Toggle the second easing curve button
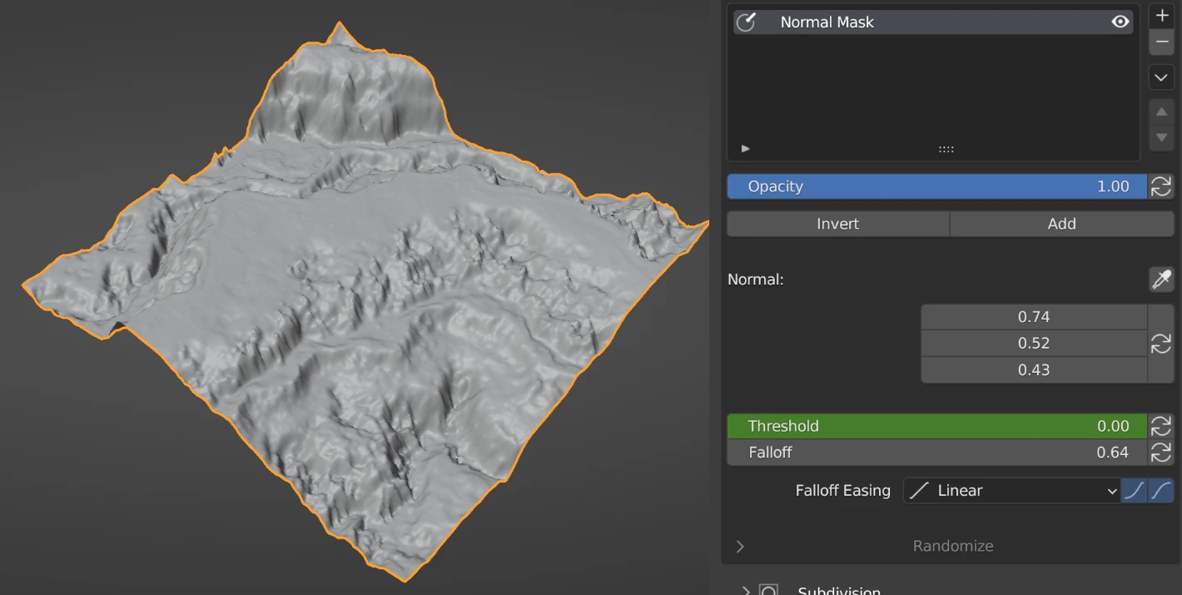 (x=1161, y=491)
